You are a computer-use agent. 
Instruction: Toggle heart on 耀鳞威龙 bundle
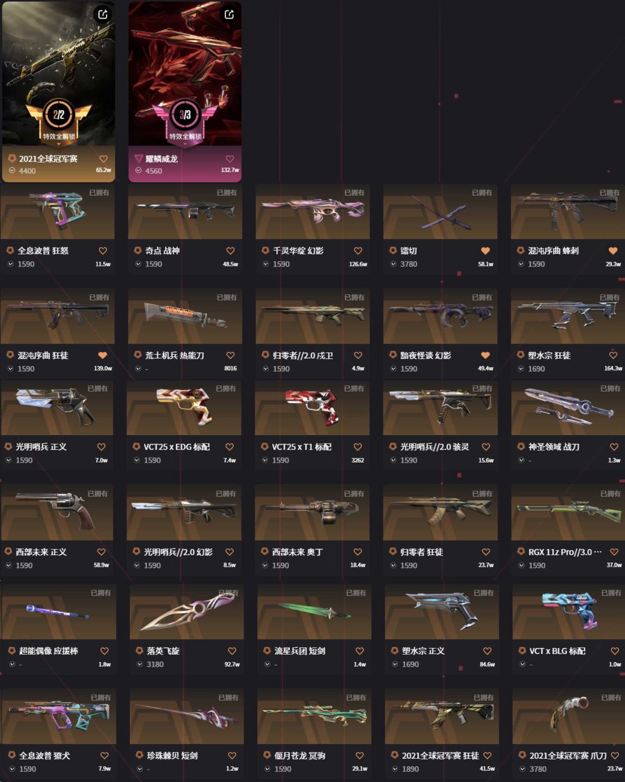pos(230,158)
